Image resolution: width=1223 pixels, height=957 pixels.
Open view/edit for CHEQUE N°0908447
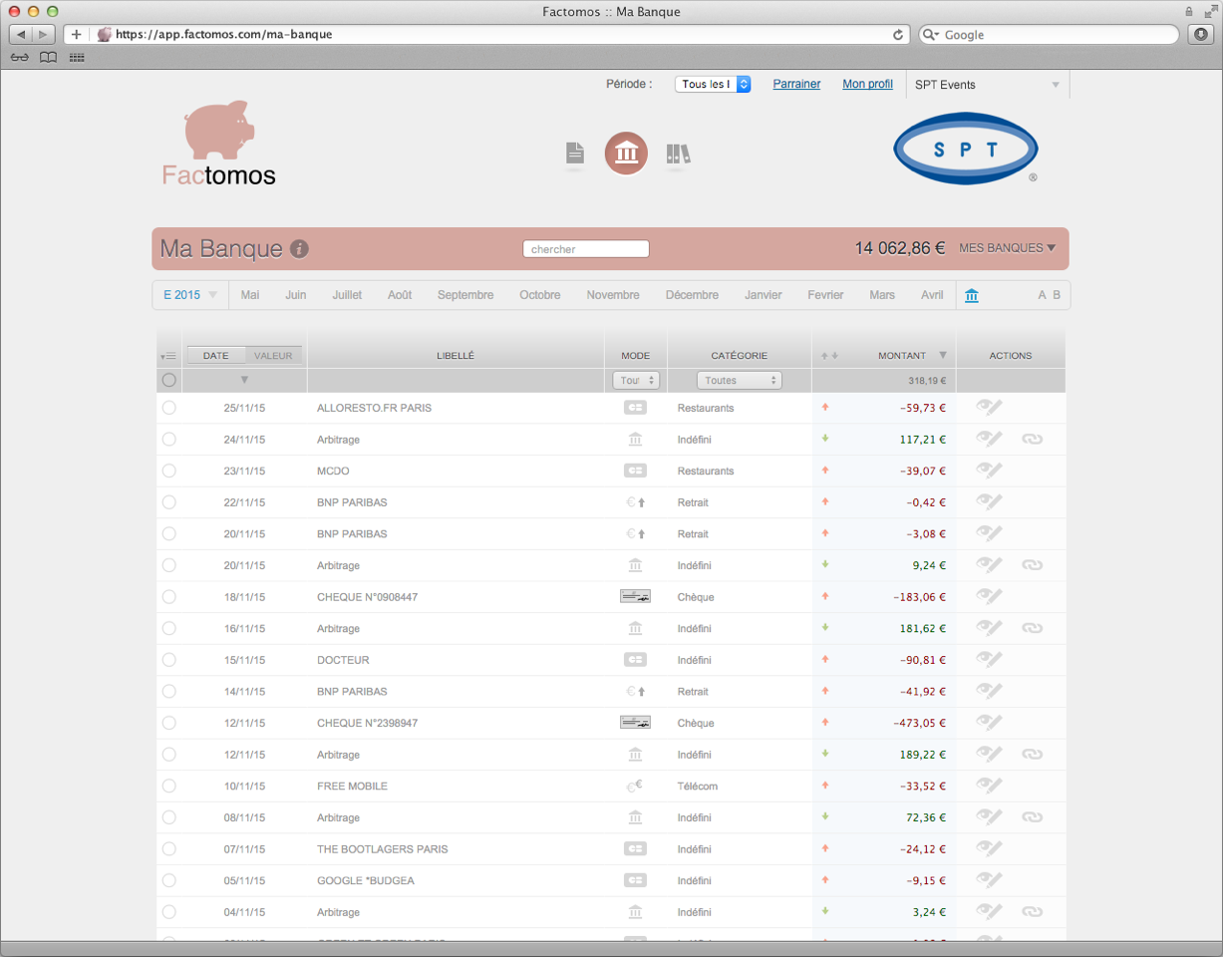[989, 596]
